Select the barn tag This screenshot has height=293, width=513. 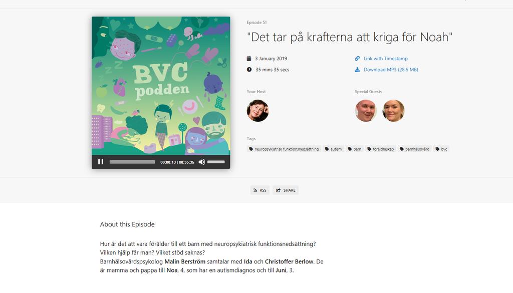[x=354, y=149]
